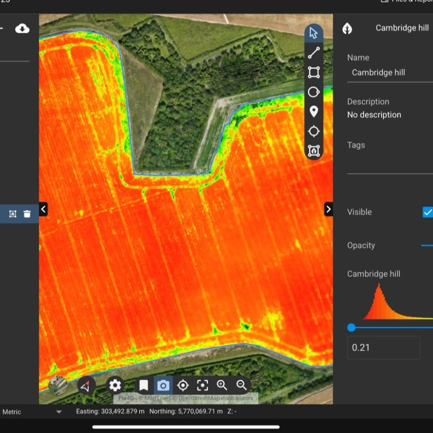Click the trash delete icon
433x433 pixels.
coord(27,213)
